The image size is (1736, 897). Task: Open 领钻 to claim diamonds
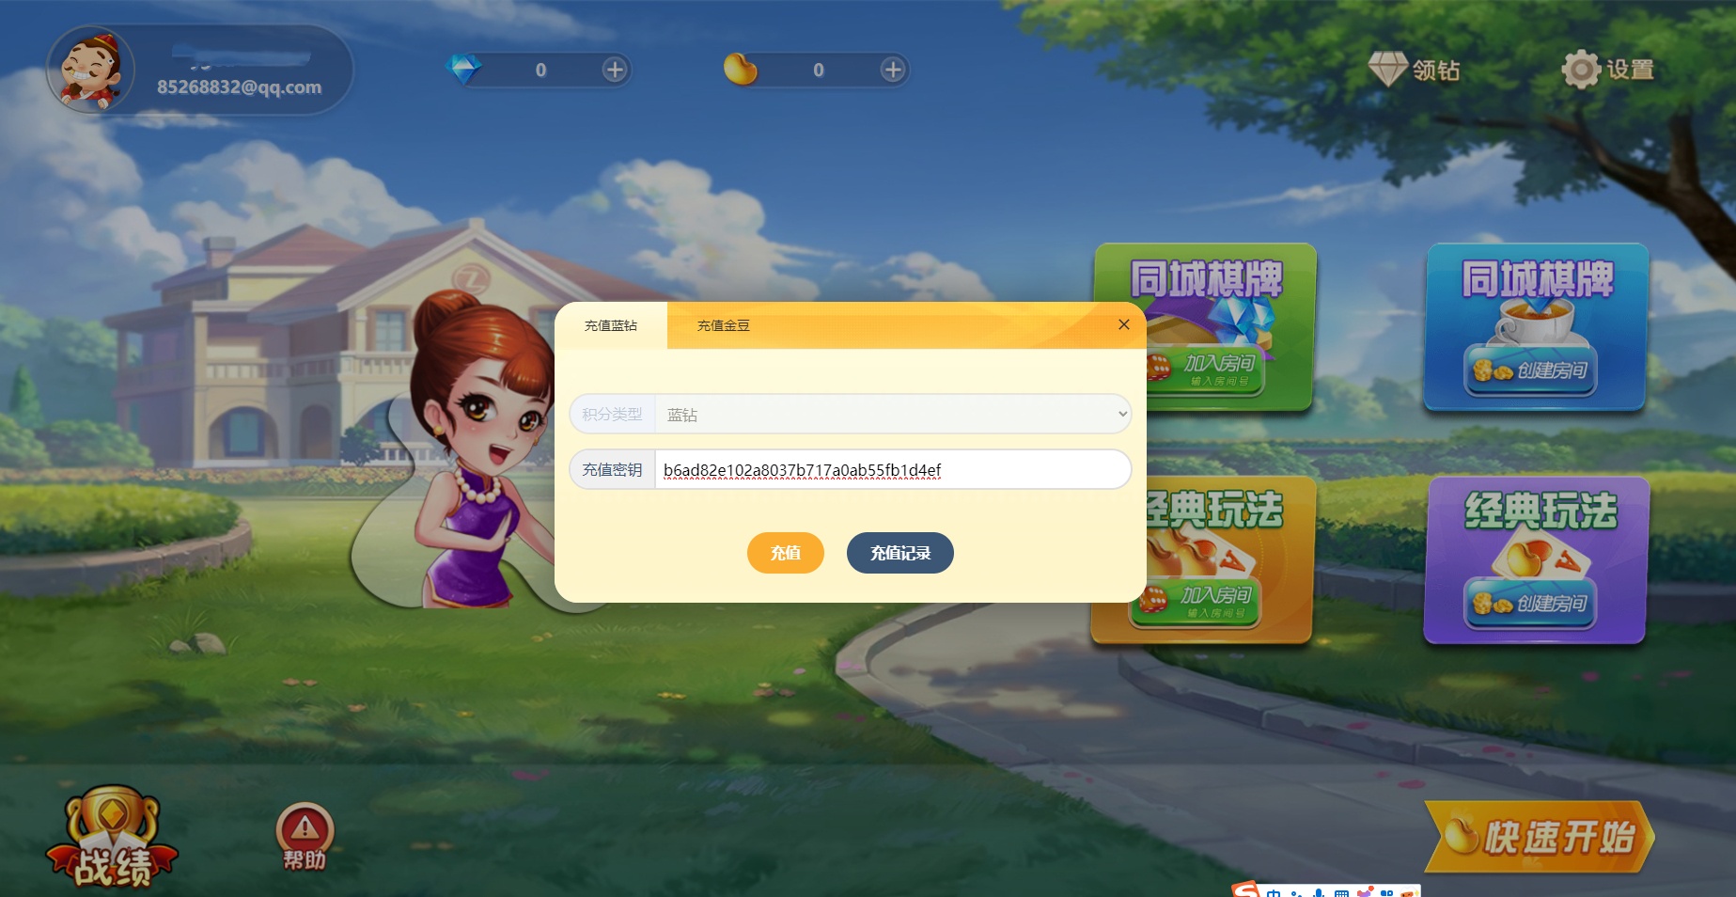click(1415, 70)
